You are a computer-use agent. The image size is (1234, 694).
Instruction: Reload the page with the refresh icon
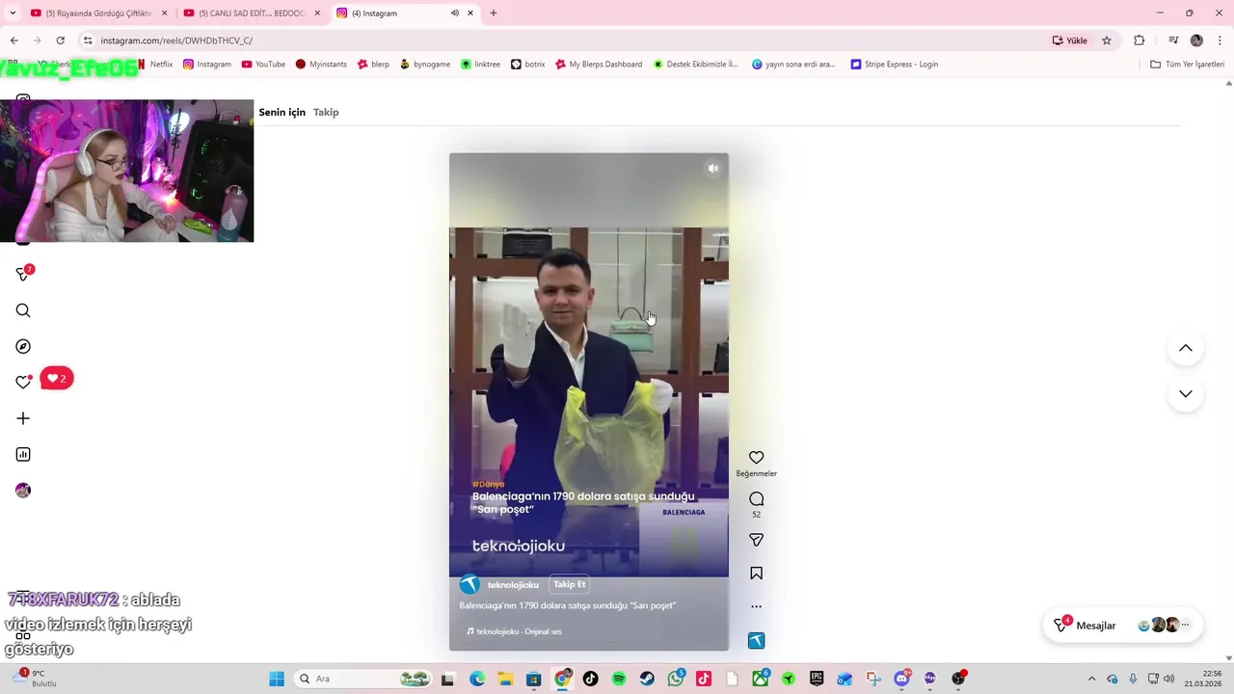point(60,40)
